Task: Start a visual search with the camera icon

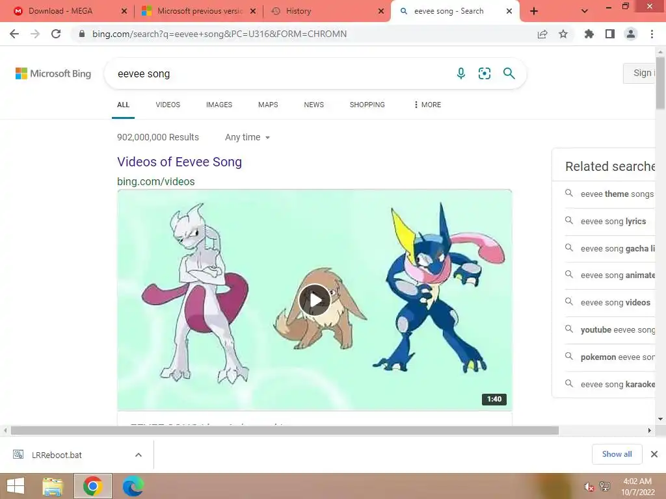Action: 484,73
